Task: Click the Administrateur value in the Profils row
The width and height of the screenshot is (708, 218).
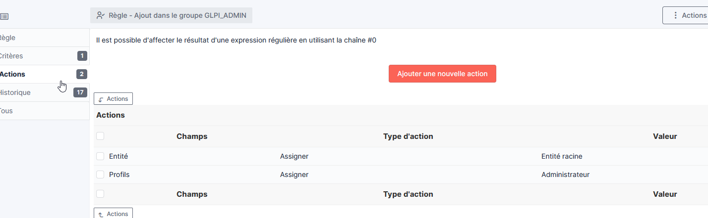Action: [565, 174]
